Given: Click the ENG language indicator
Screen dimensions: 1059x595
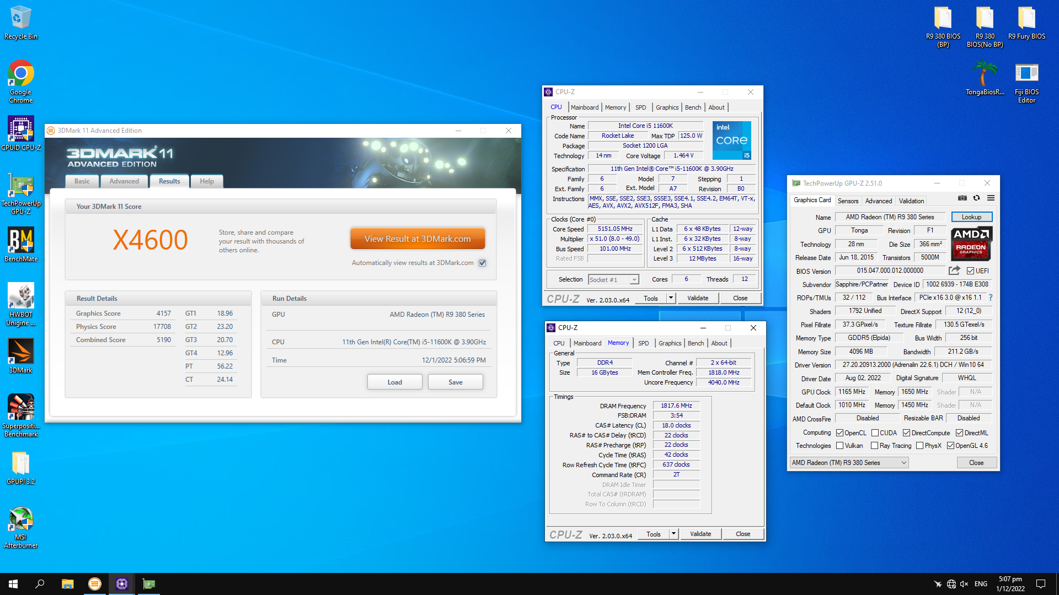Looking at the screenshot, I should [981, 584].
